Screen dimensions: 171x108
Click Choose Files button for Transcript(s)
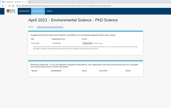(87, 43)
